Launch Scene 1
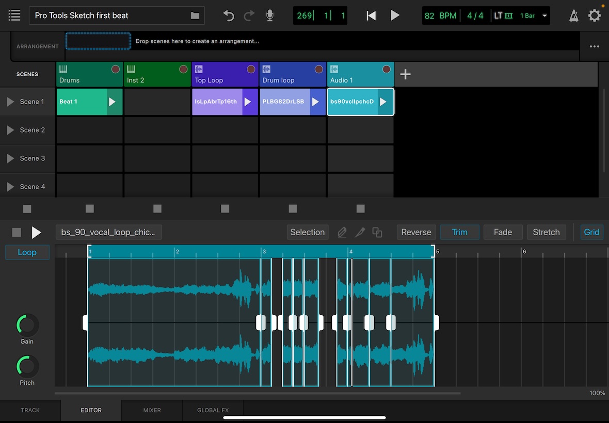The height and width of the screenshot is (423, 609). 10,102
